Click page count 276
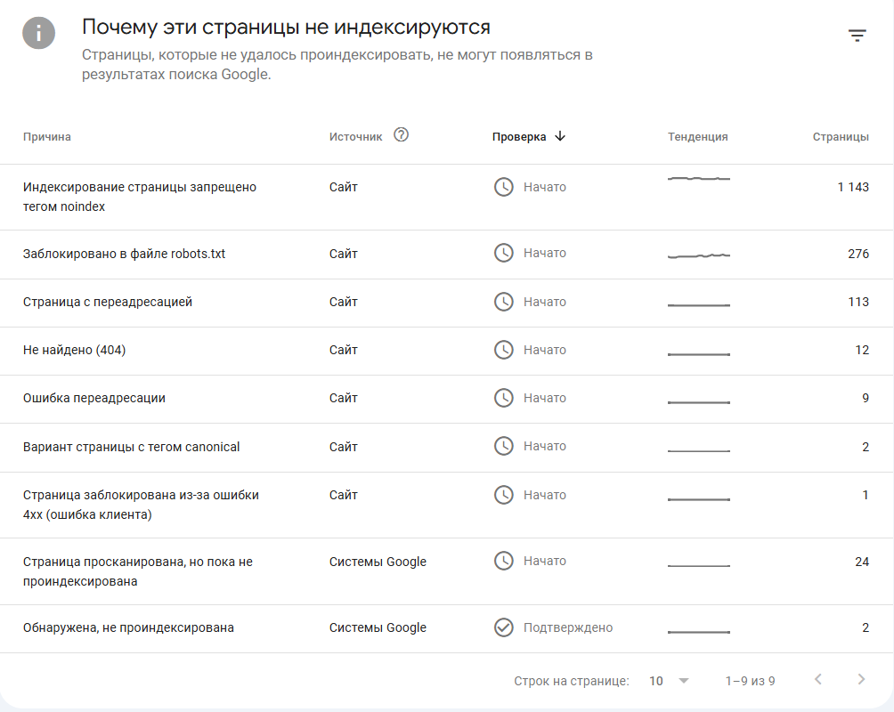 (858, 254)
